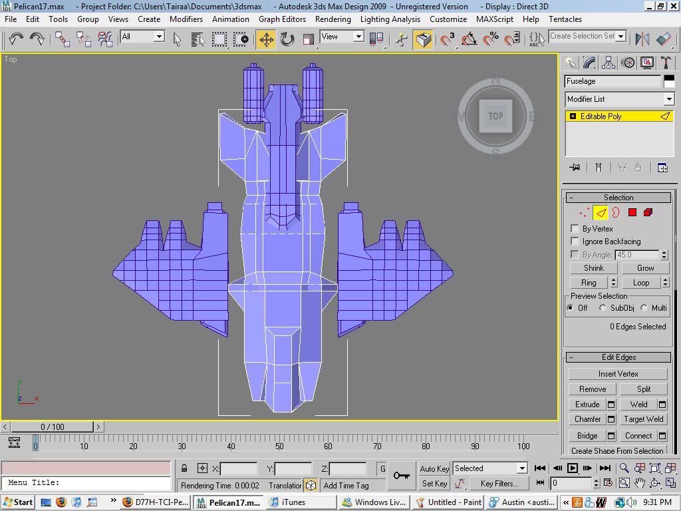
Task: Open the Selected key filter dropdown
Action: [x=490, y=468]
